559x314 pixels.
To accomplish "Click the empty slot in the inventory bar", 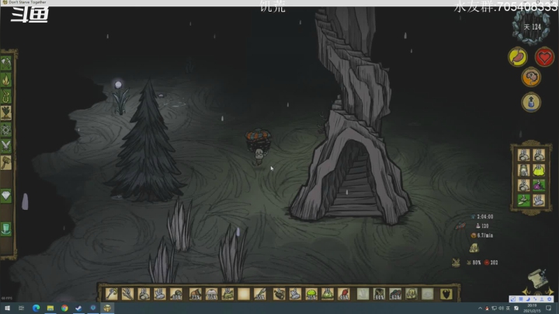I will pyautogui.click(x=244, y=294).
